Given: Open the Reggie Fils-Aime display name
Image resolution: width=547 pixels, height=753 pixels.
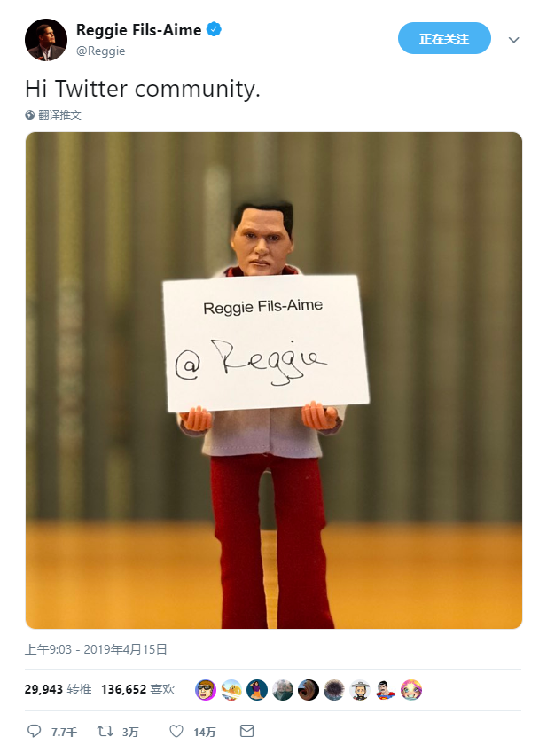Looking at the screenshot, I should 138,30.
